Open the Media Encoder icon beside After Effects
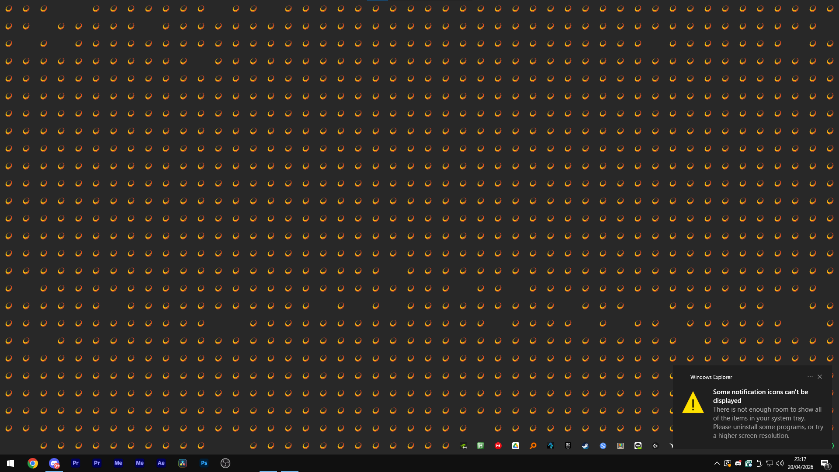This screenshot has width=839, height=472. (140, 463)
